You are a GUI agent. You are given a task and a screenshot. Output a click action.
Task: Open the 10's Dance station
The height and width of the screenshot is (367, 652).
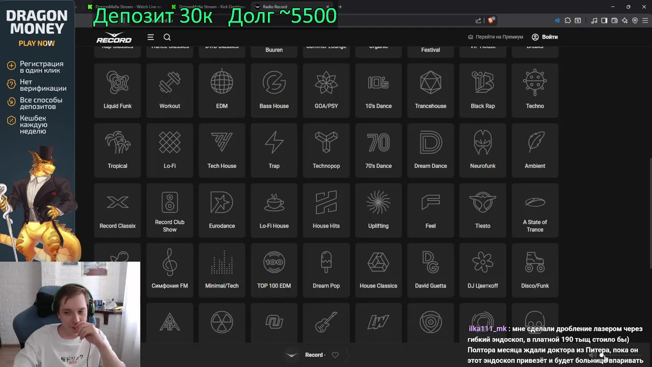click(x=378, y=90)
